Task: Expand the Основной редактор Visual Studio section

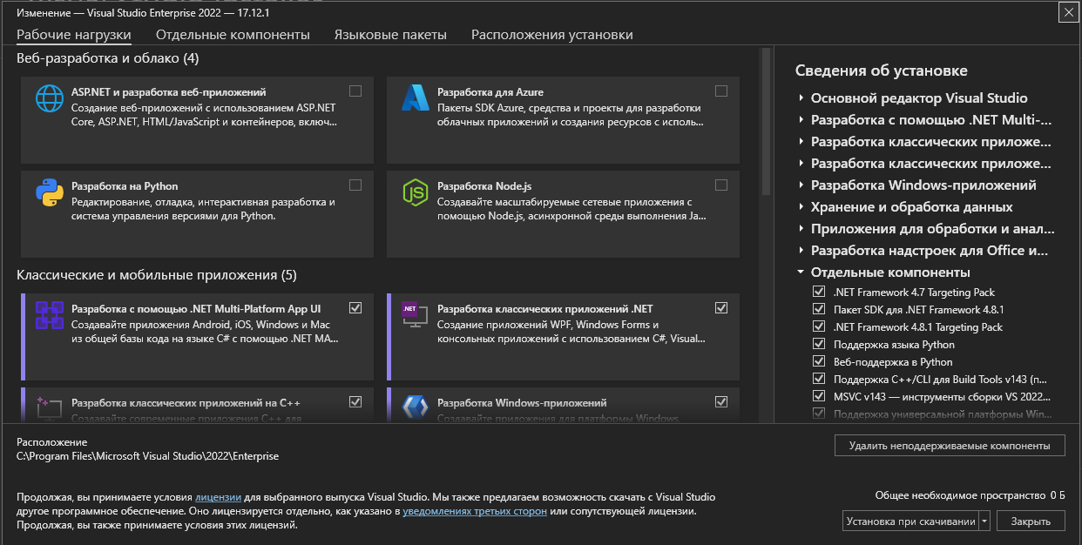Action: [x=801, y=98]
